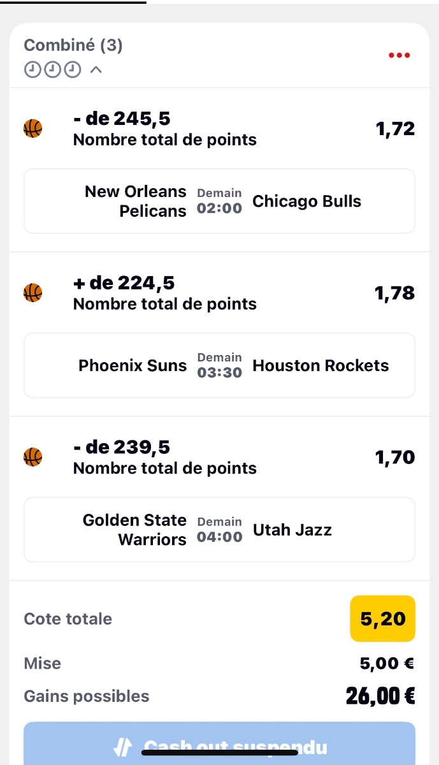Tap the 1,78 odds value
The height and width of the screenshot is (765, 439).
(x=395, y=293)
